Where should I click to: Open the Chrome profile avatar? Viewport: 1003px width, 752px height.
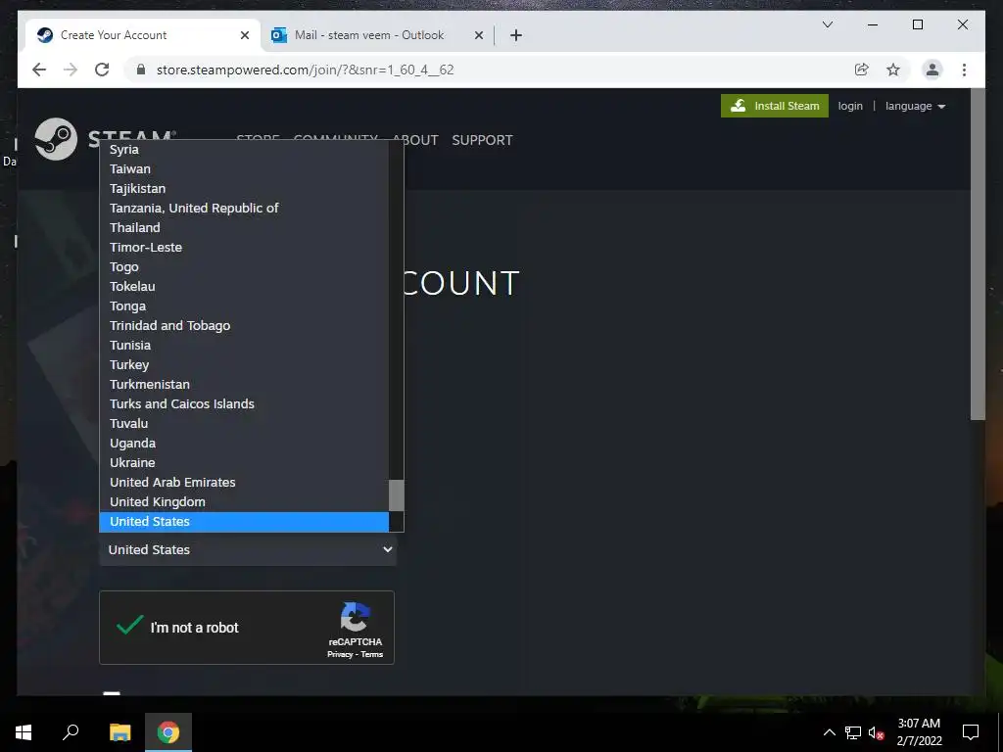coord(932,70)
